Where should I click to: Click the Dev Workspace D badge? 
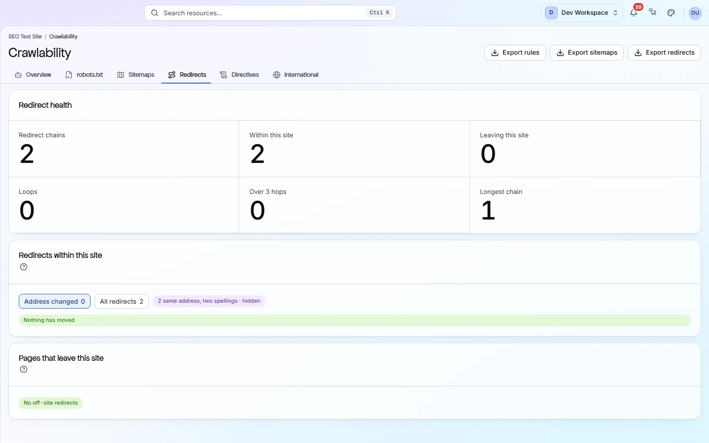pyautogui.click(x=551, y=13)
